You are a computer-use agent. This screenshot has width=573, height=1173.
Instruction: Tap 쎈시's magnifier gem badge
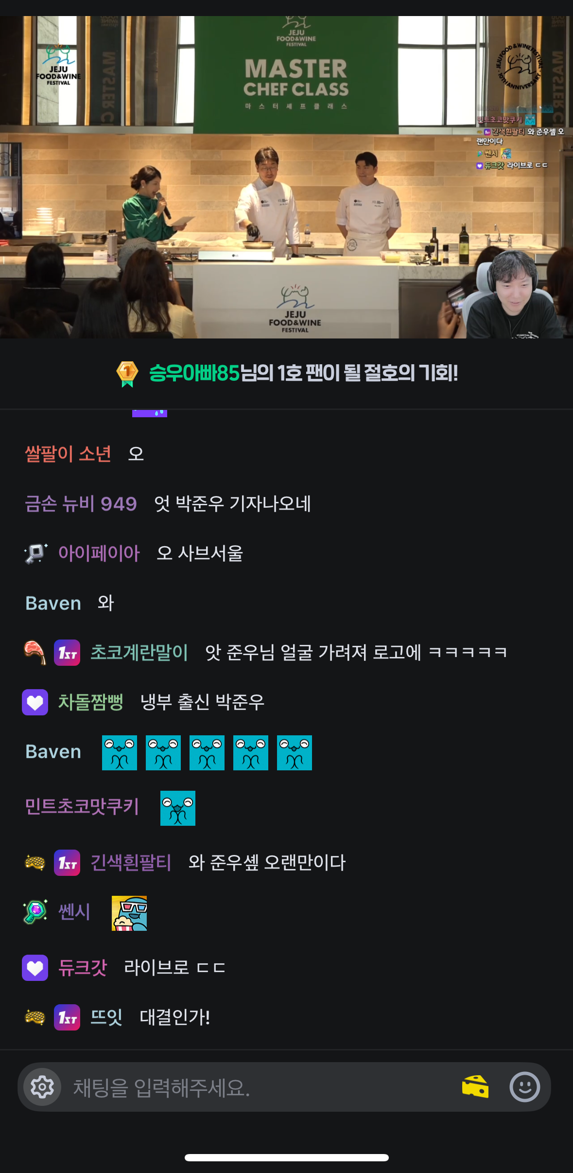35,911
